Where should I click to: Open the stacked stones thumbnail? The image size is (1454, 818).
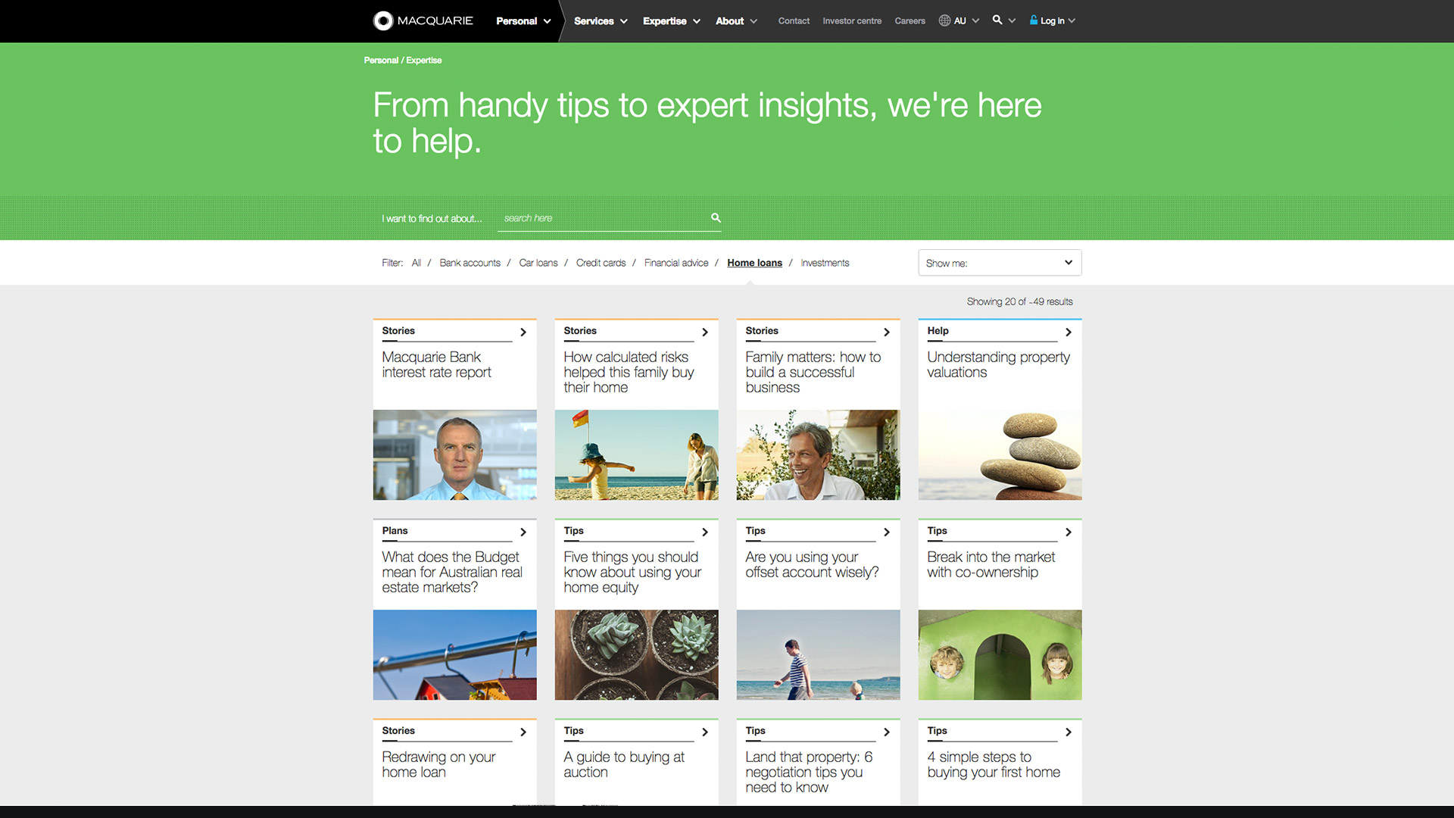coord(1000,454)
